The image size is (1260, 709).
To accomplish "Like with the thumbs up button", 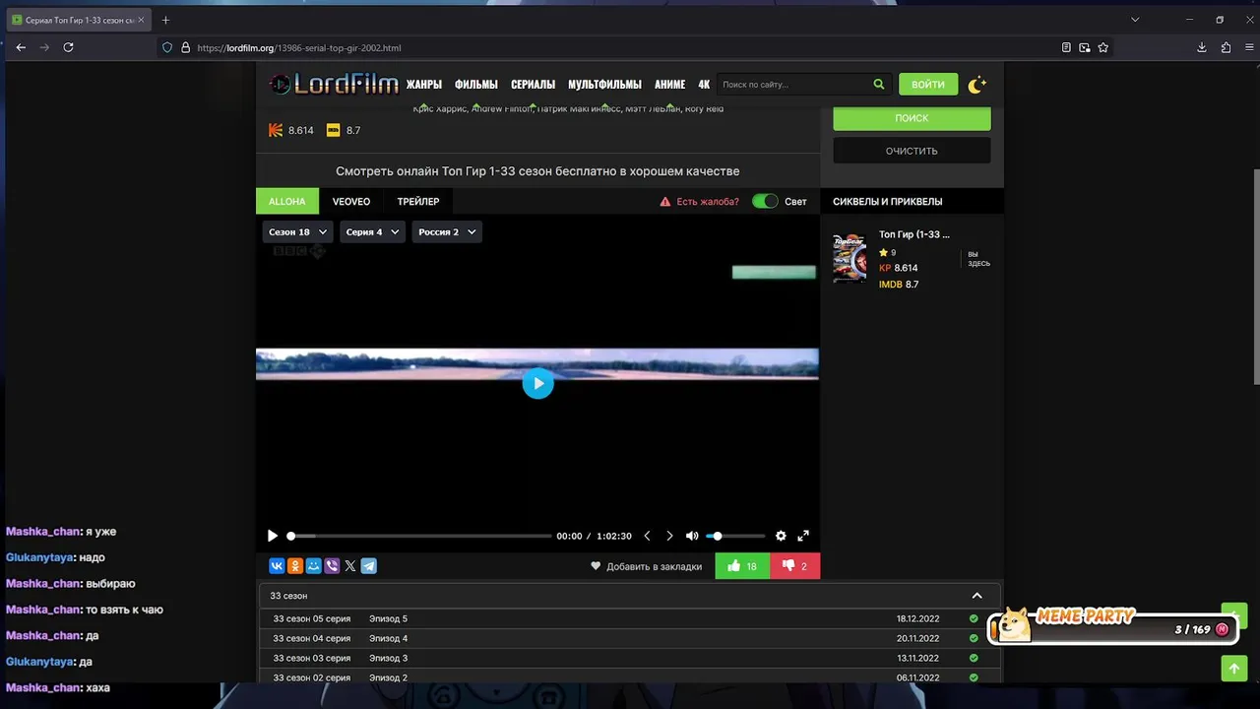I will tap(742, 566).
